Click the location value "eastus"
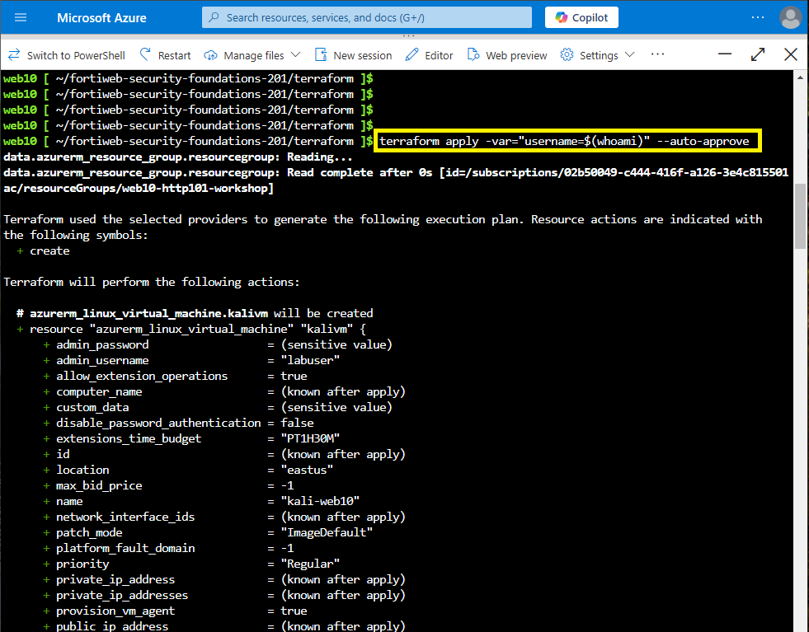The width and height of the screenshot is (809, 632). point(307,470)
